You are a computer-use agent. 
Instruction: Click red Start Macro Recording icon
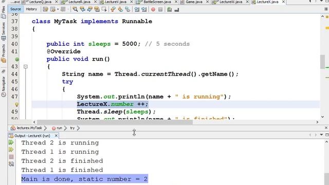click(x=153, y=9)
